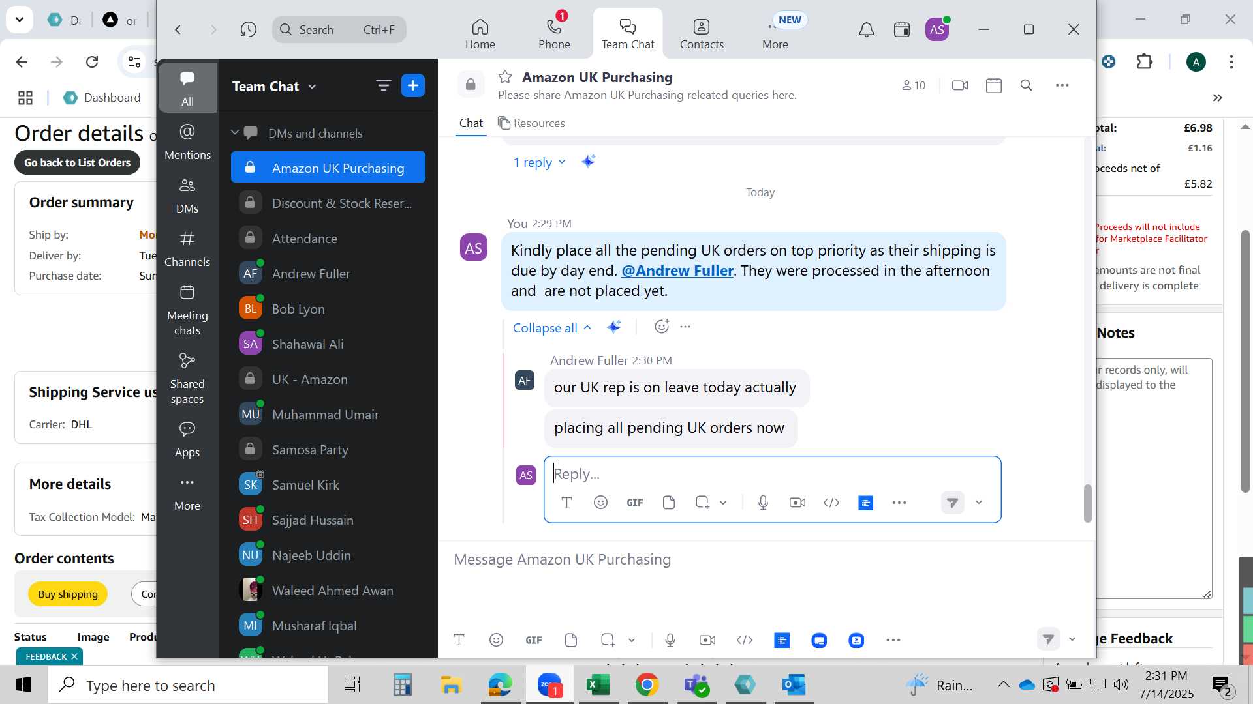Open Meeting chats in the sidebar

tap(187, 310)
